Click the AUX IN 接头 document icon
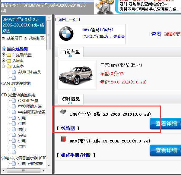This screenshot has height=175, width=181. coord(14,72)
